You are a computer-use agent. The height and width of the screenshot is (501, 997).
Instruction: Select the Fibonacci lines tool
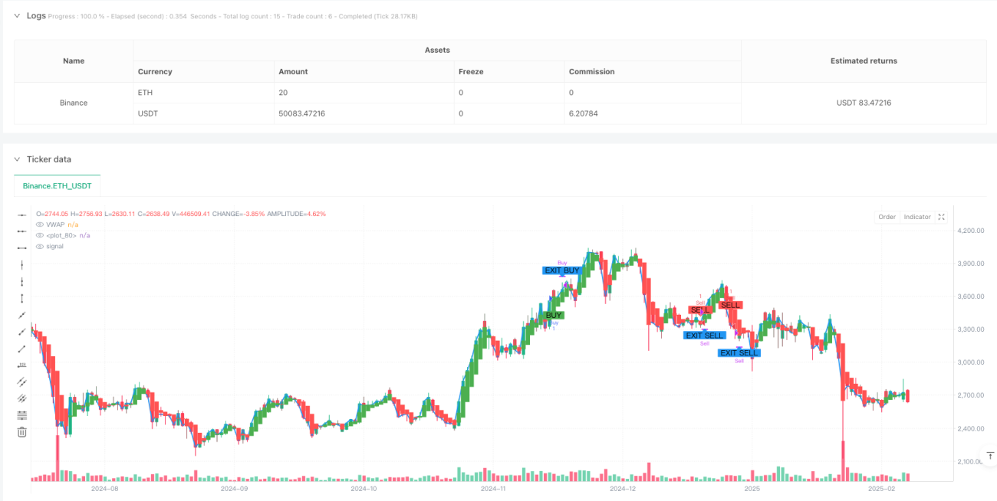click(x=21, y=415)
